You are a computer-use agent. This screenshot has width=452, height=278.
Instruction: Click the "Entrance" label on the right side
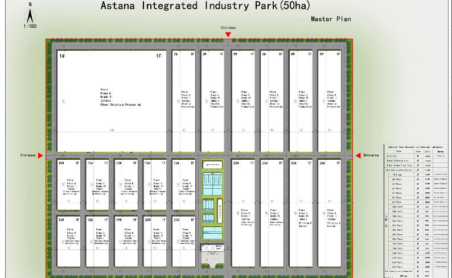[x=372, y=155]
